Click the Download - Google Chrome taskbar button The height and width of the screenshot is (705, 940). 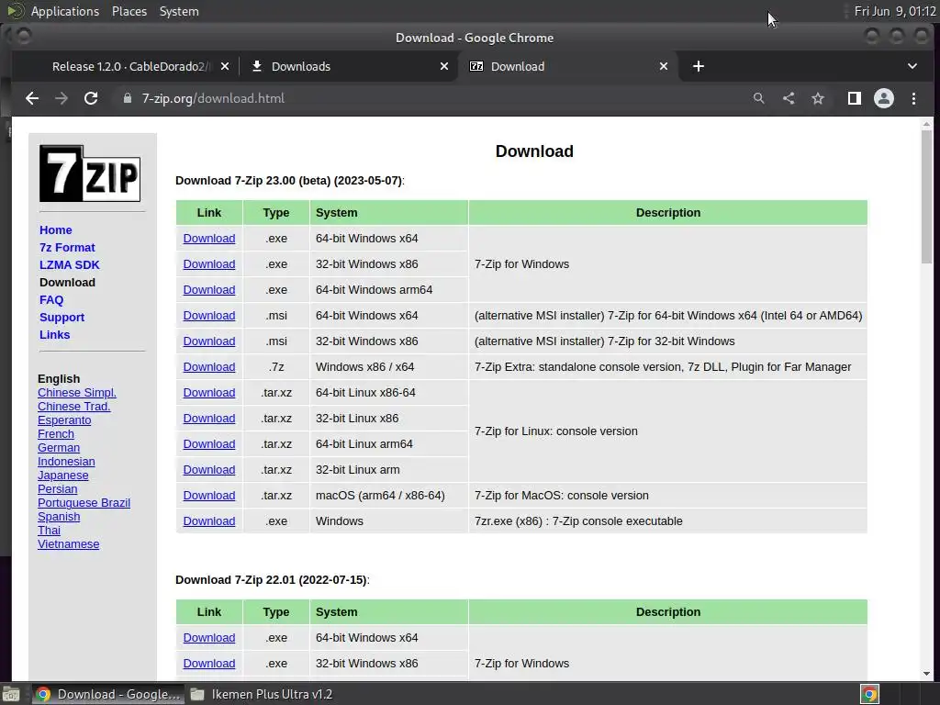108,694
